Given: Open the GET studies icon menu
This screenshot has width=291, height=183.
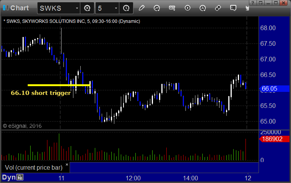Looking at the screenshot, I should [172, 8].
